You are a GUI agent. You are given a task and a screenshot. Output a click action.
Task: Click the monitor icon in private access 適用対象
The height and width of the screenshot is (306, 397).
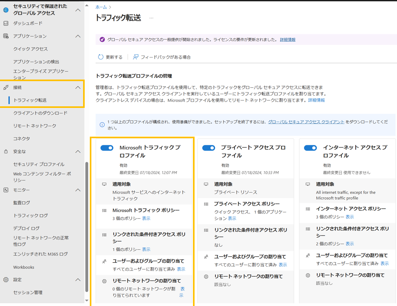click(206, 184)
